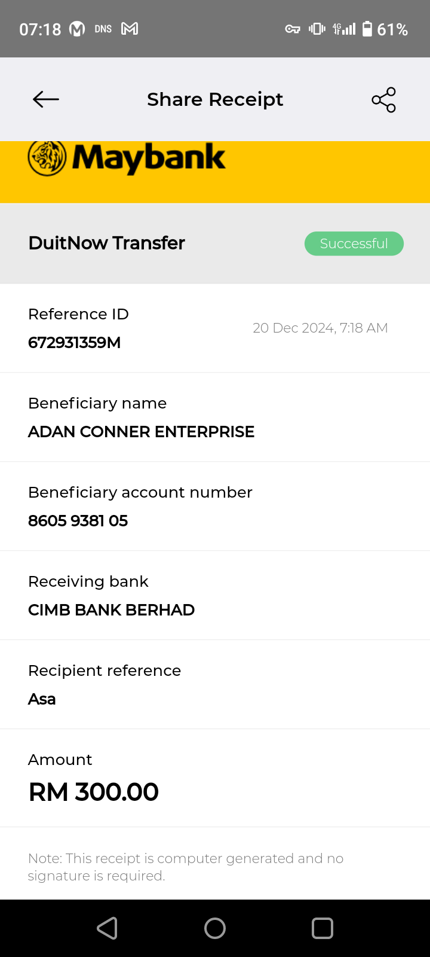Tap the Maybank tiger logo
430x957 pixels.
pos(47,158)
